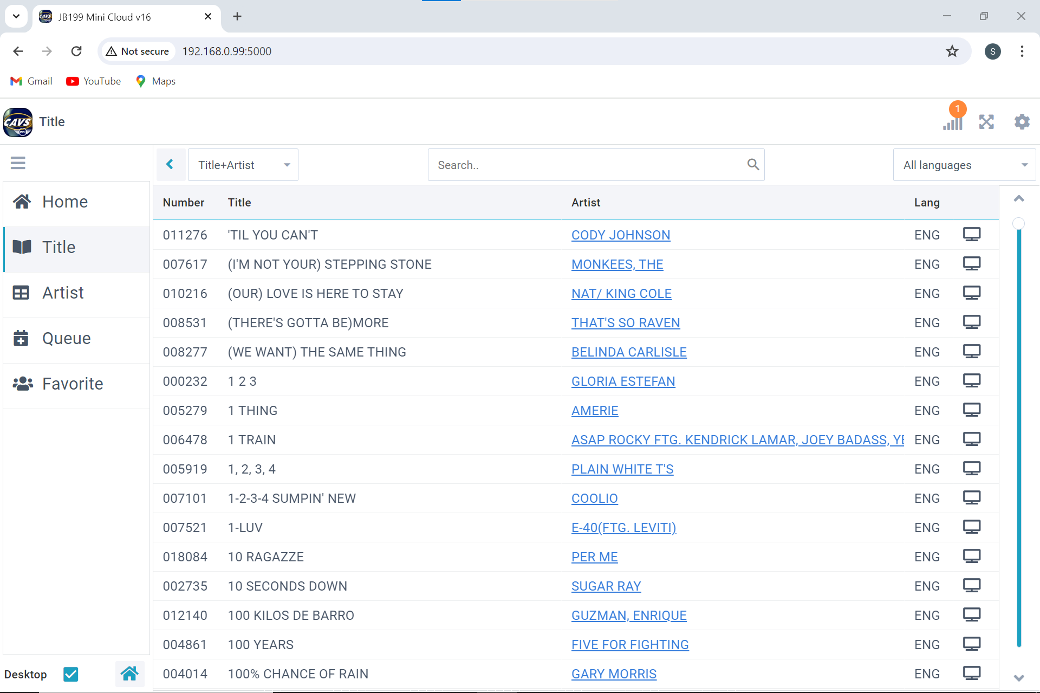The width and height of the screenshot is (1040, 693).
Task: Click the Lang column header
Action: (x=927, y=203)
